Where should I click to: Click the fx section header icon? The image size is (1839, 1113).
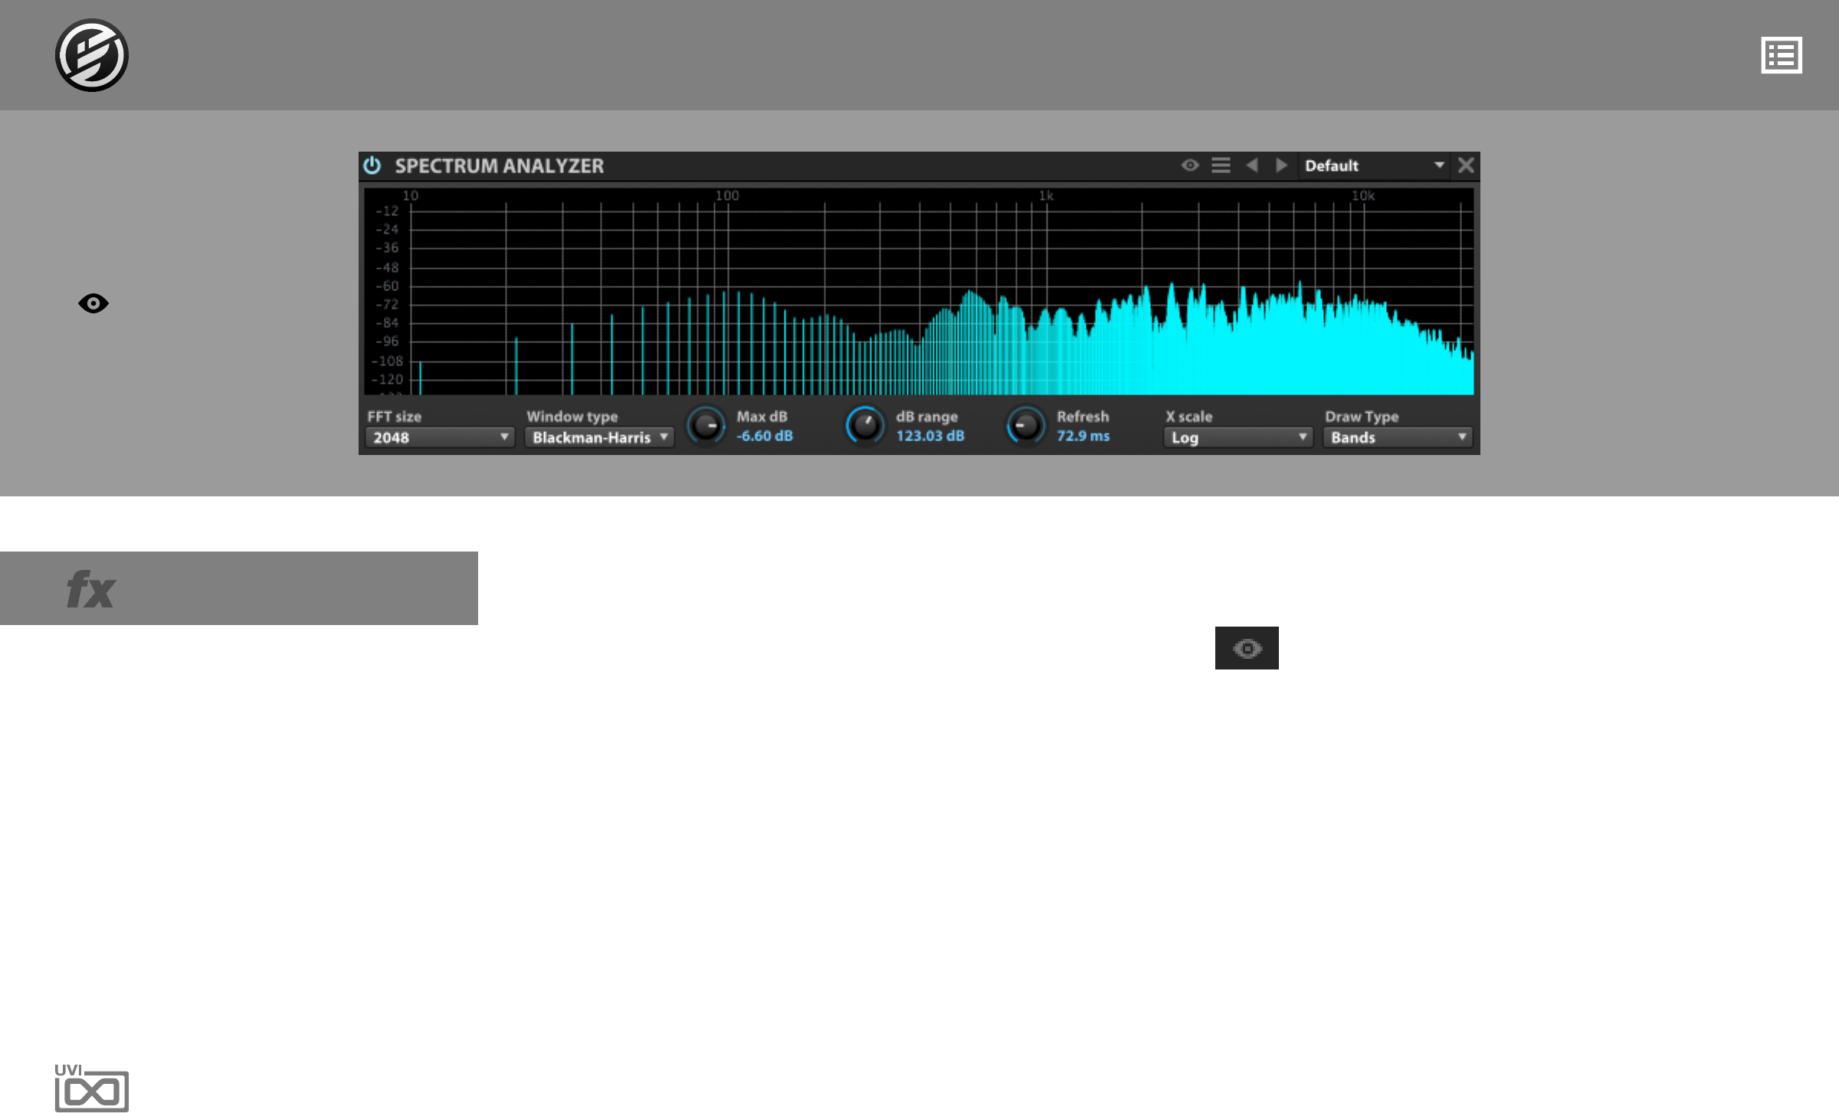click(x=90, y=589)
